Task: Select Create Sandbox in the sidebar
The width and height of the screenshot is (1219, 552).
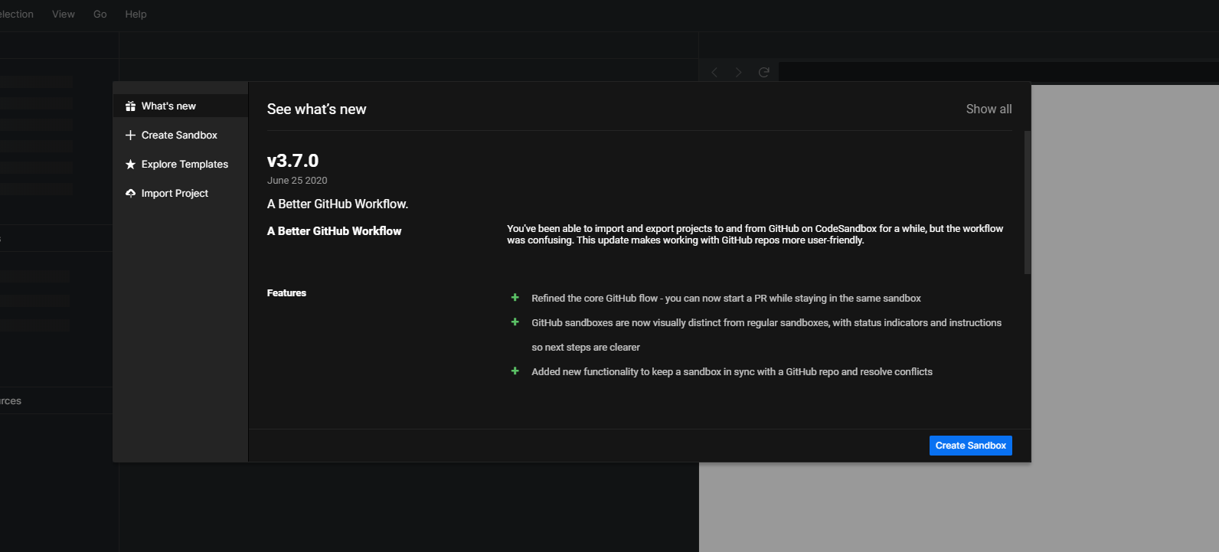Action: [181, 136]
